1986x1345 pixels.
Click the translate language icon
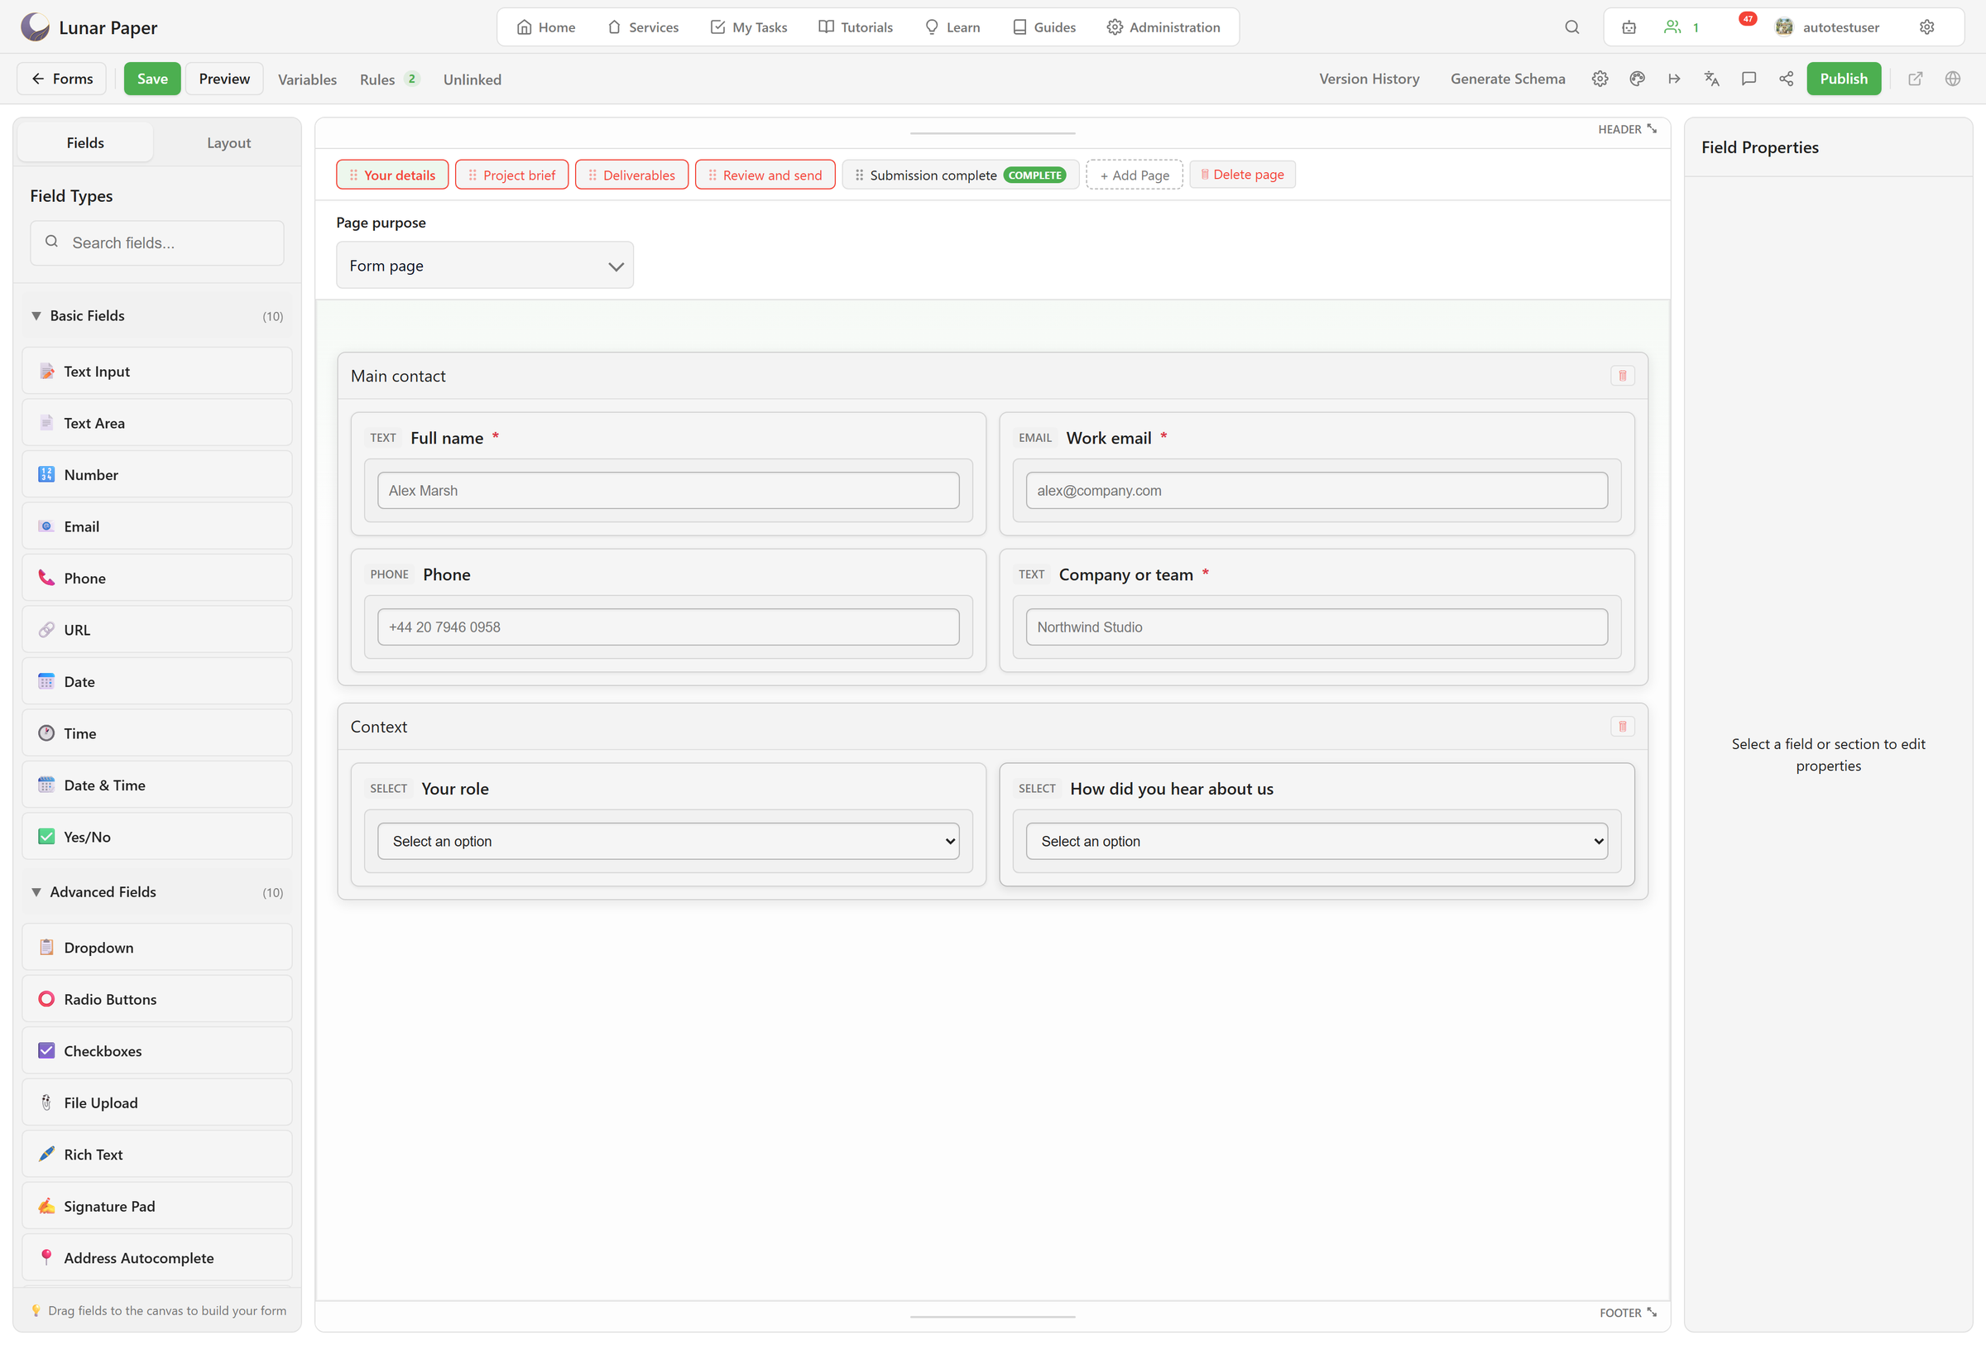point(1710,79)
